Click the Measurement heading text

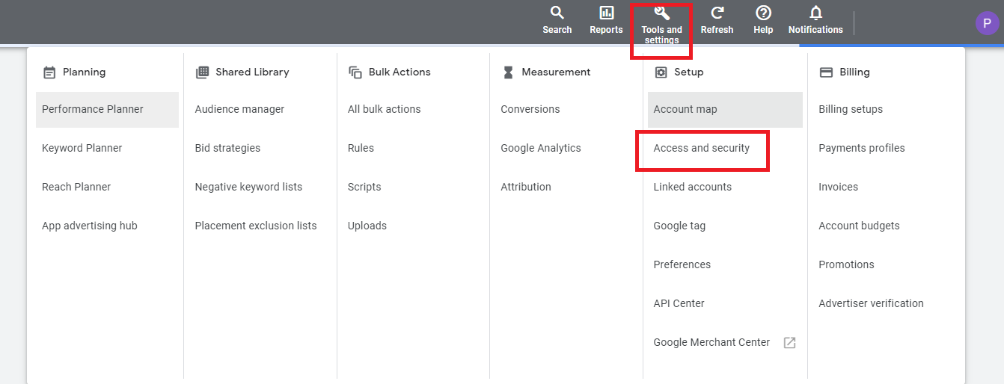[556, 72]
